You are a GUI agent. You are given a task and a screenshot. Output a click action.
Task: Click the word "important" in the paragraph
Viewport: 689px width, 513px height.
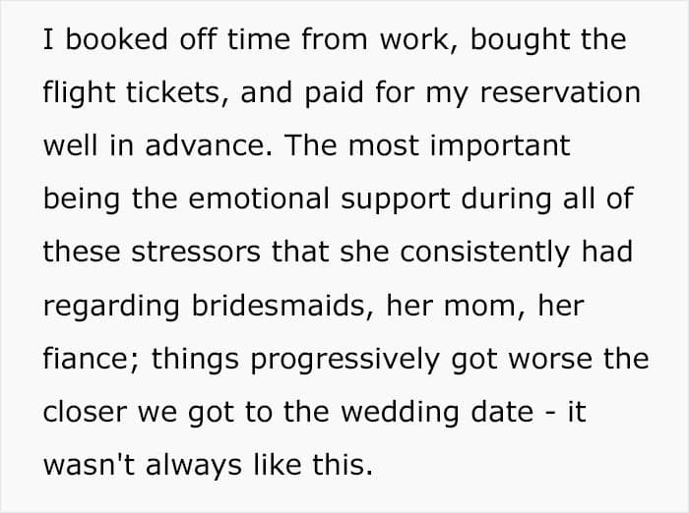pos(500,147)
